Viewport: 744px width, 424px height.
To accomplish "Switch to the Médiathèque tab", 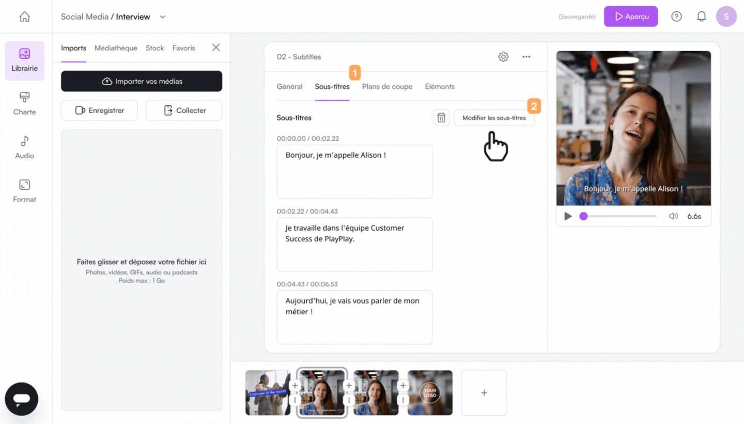I will [116, 48].
